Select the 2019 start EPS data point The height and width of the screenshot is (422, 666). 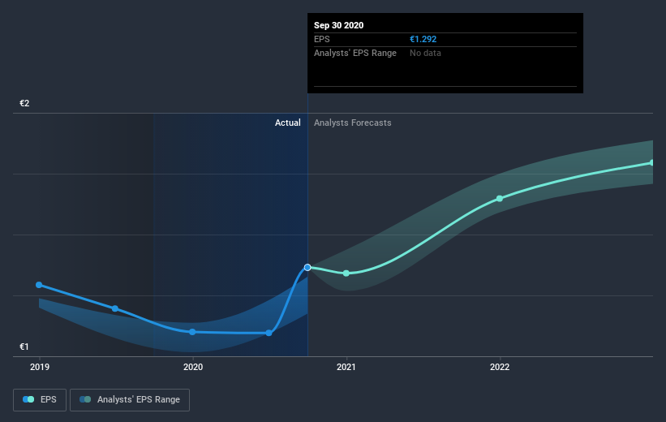tap(39, 285)
